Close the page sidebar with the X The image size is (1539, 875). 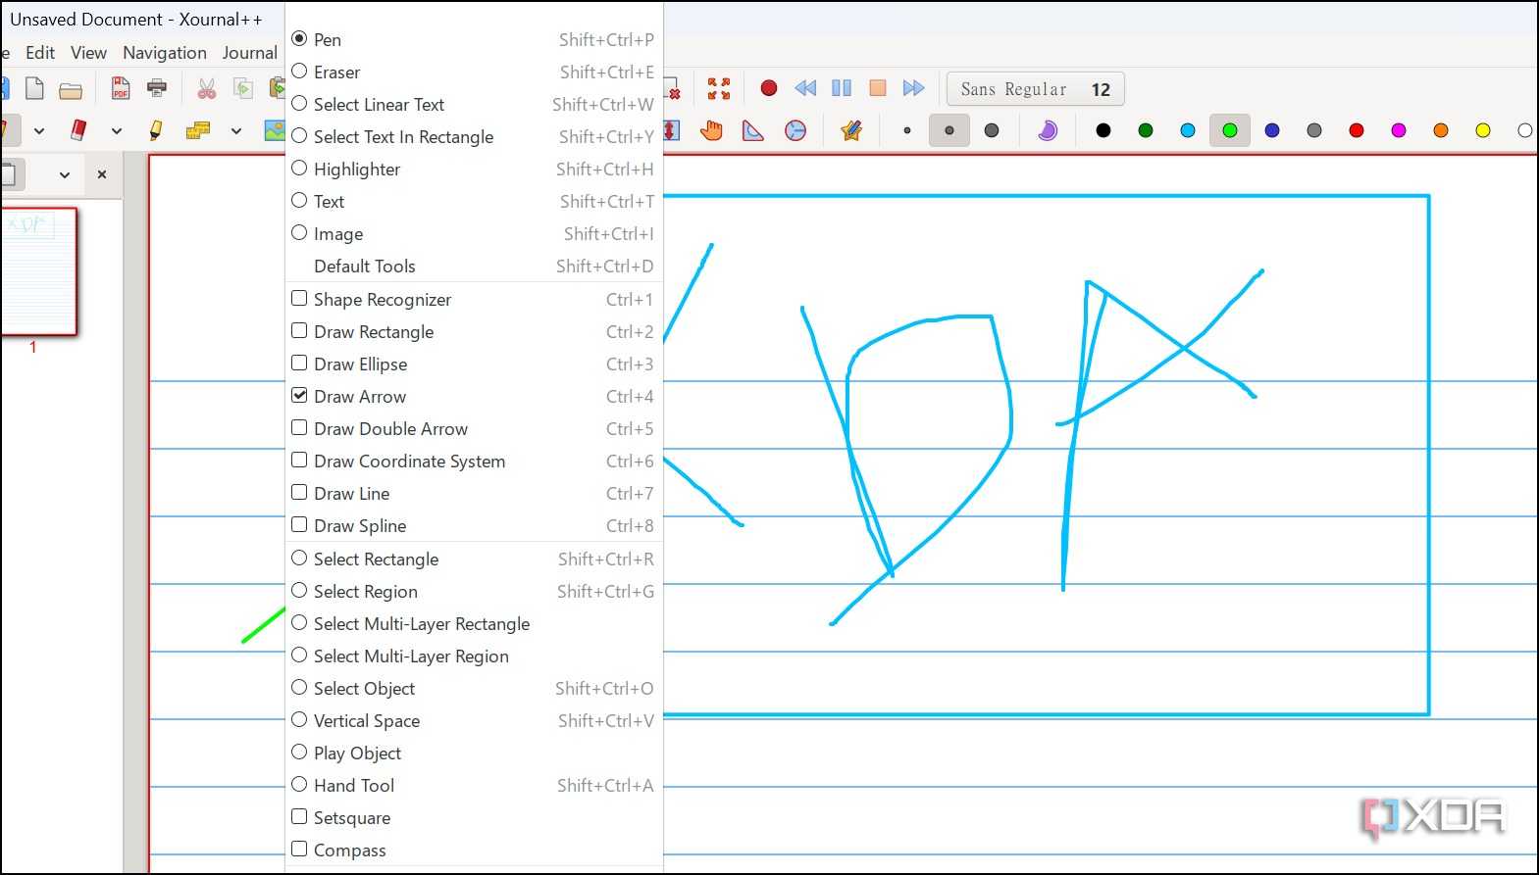[x=102, y=174]
